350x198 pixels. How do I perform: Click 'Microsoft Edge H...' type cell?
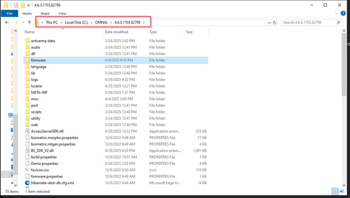click(165, 183)
